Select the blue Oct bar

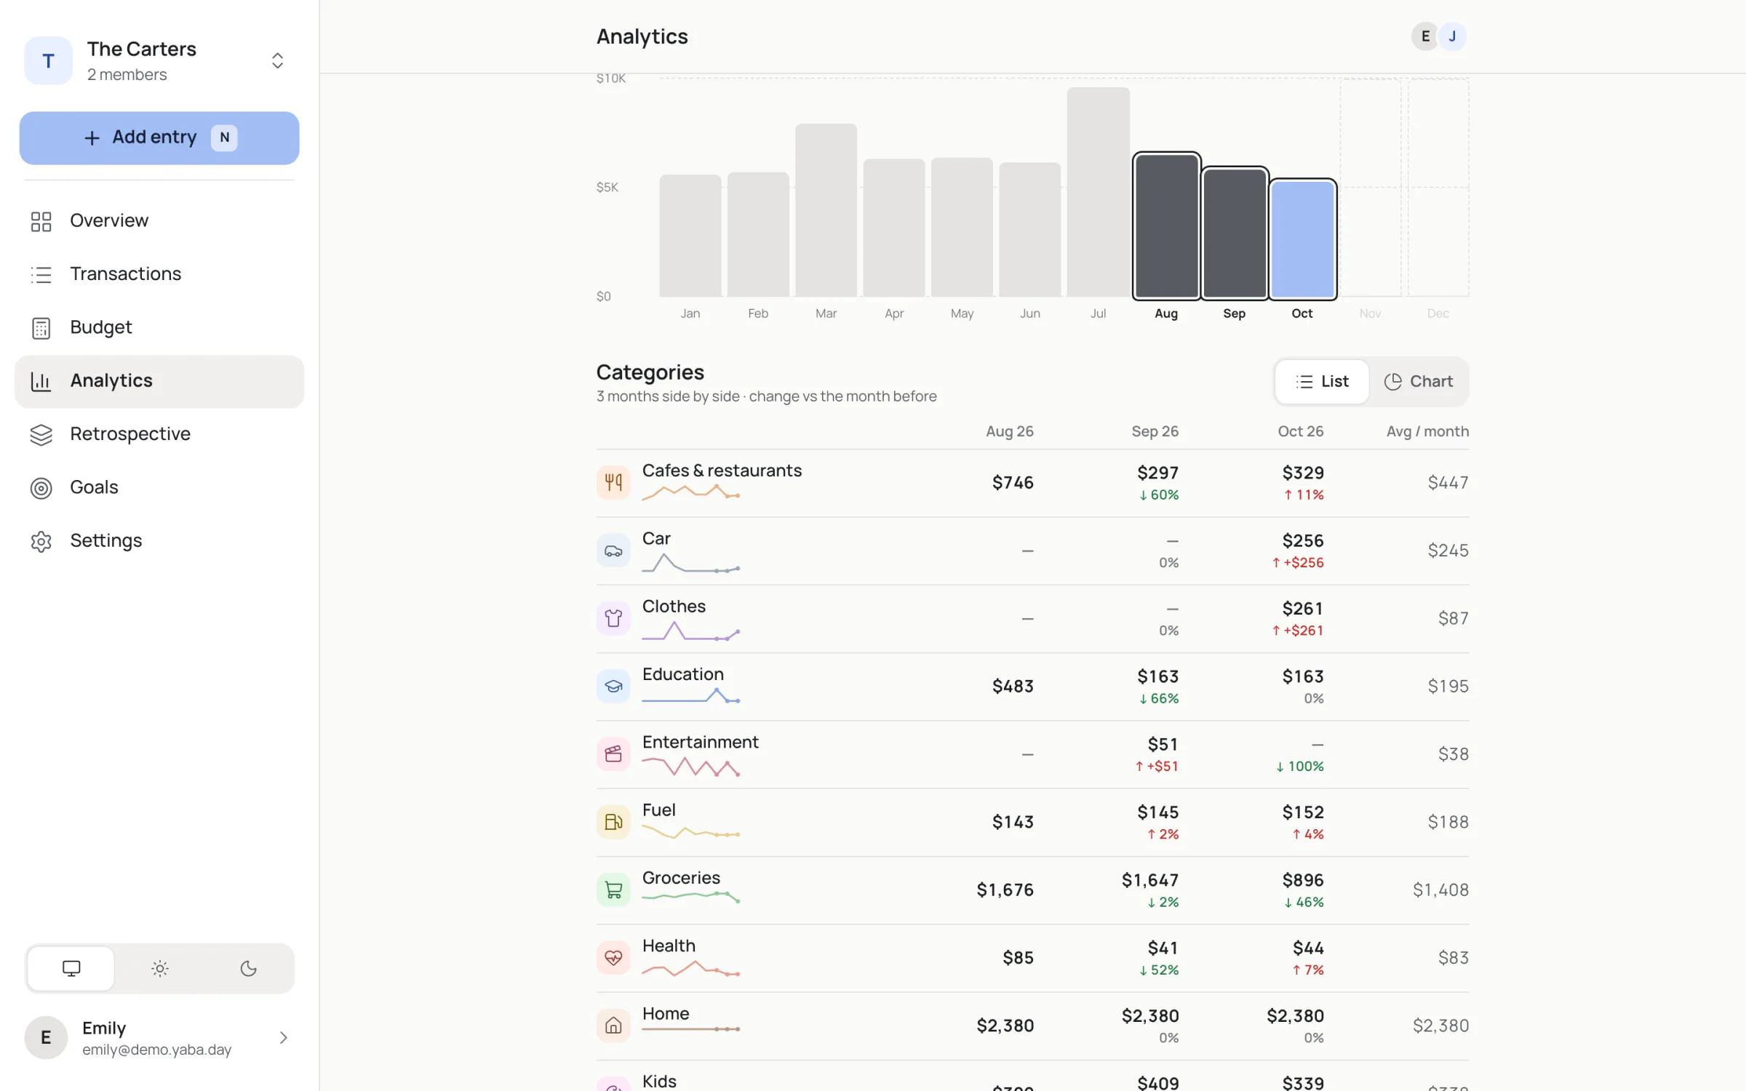(1302, 239)
